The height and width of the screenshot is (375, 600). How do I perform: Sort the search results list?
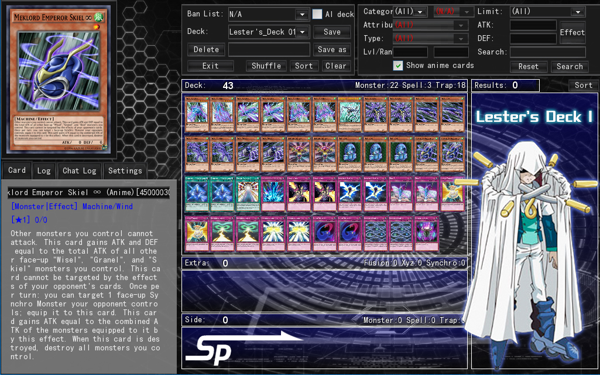[x=583, y=86]
